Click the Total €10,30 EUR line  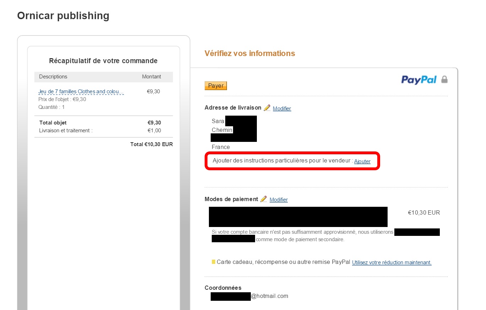[x=152, y=144]
